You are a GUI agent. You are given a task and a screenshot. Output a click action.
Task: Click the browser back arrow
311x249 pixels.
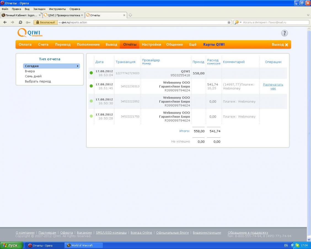point(5,22)
